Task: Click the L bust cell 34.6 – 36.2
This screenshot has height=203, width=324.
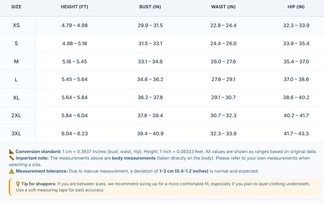Action: [x=150, y=79]
